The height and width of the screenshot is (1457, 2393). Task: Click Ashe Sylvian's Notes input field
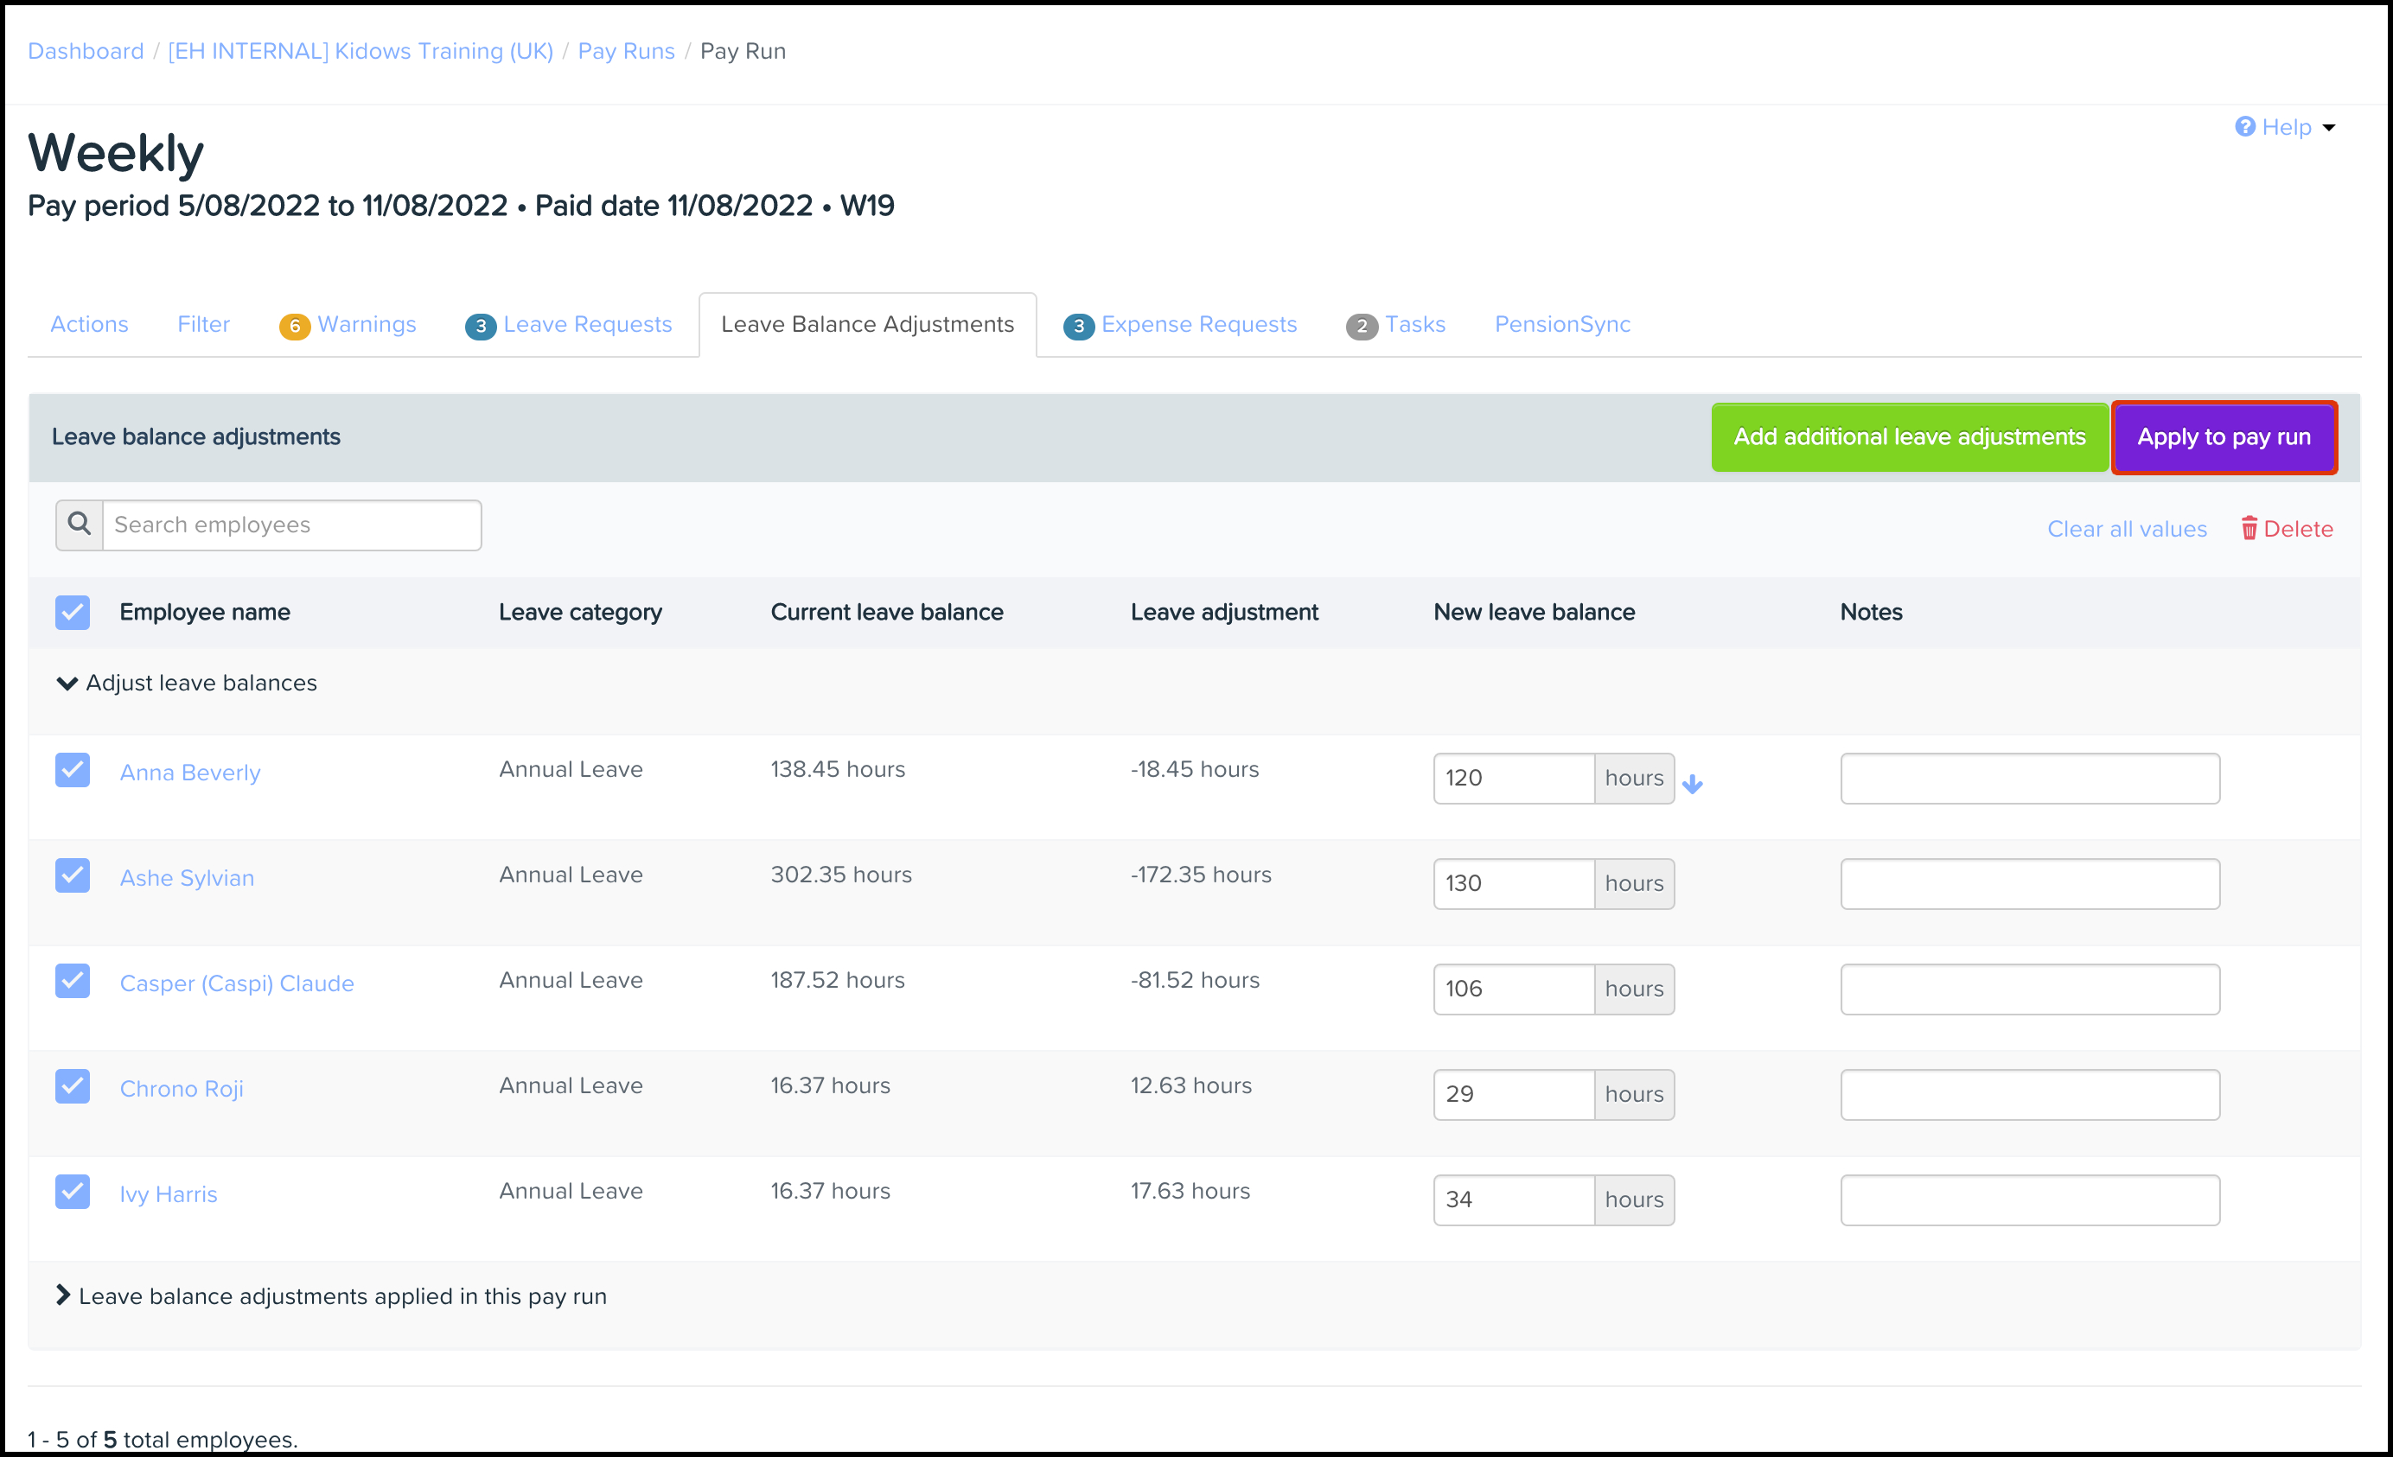(x=2029, y=883)
